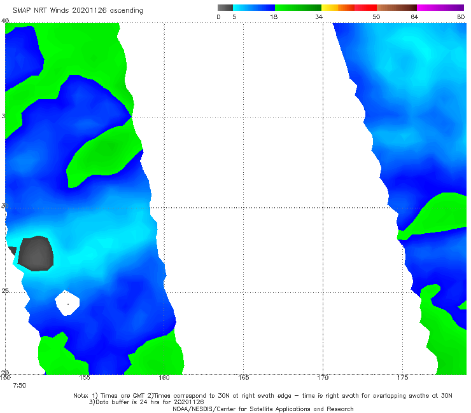Click the note '3)Data buffer is 24 hrs'
Viewport: 471px width, 413px height.
point(146,402)
